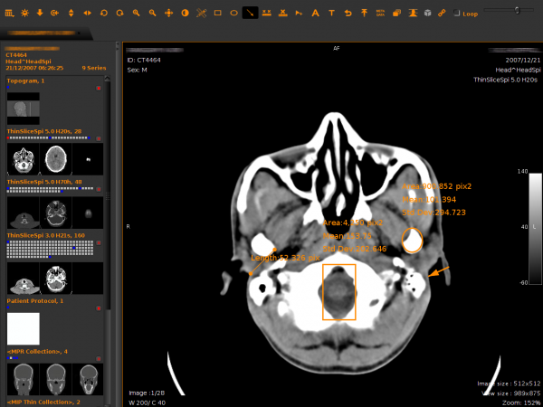The image size is (543, 407).
Task: Click the invert contrast icon
Action: point(185,14)
